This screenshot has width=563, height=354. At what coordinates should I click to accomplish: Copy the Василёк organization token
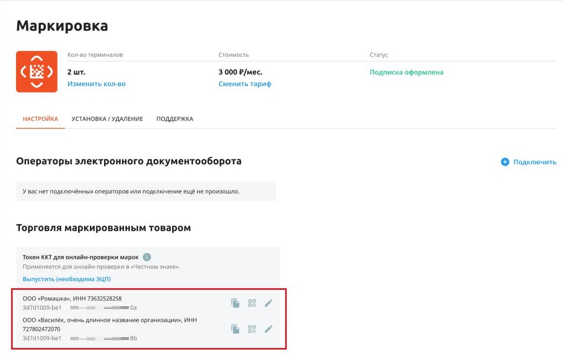pyautogui.click(x=235, y=329)
